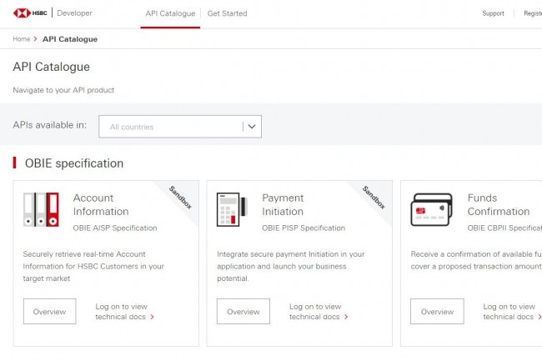Click the HSBC logo in the header
Screen dimensions: 542x361
pos(30,13)
